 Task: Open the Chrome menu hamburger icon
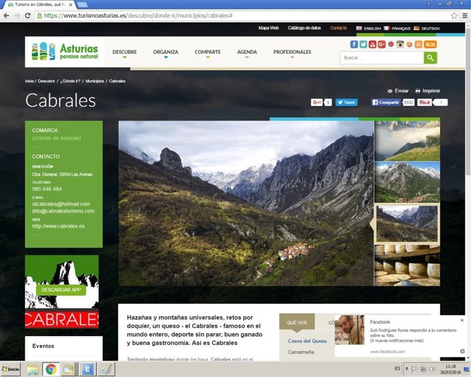(465, 16)
